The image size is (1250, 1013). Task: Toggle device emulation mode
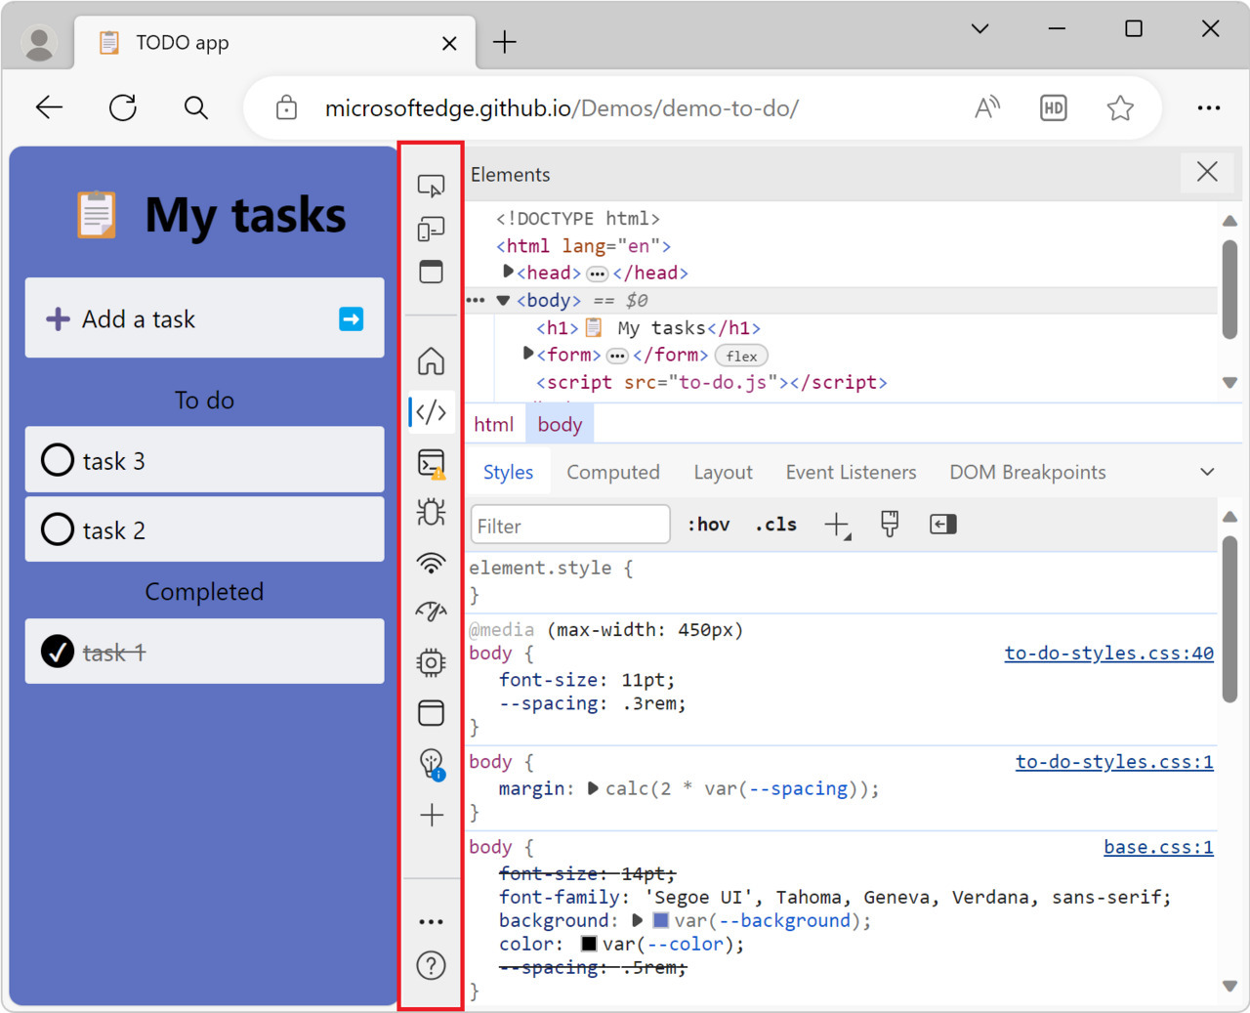click(431, 229)
